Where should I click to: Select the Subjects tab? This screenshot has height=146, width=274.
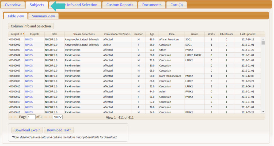click(x=37, y=5)
